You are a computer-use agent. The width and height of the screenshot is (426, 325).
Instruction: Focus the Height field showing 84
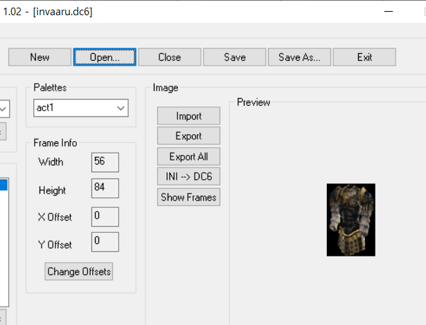click(x=105, y=188)
